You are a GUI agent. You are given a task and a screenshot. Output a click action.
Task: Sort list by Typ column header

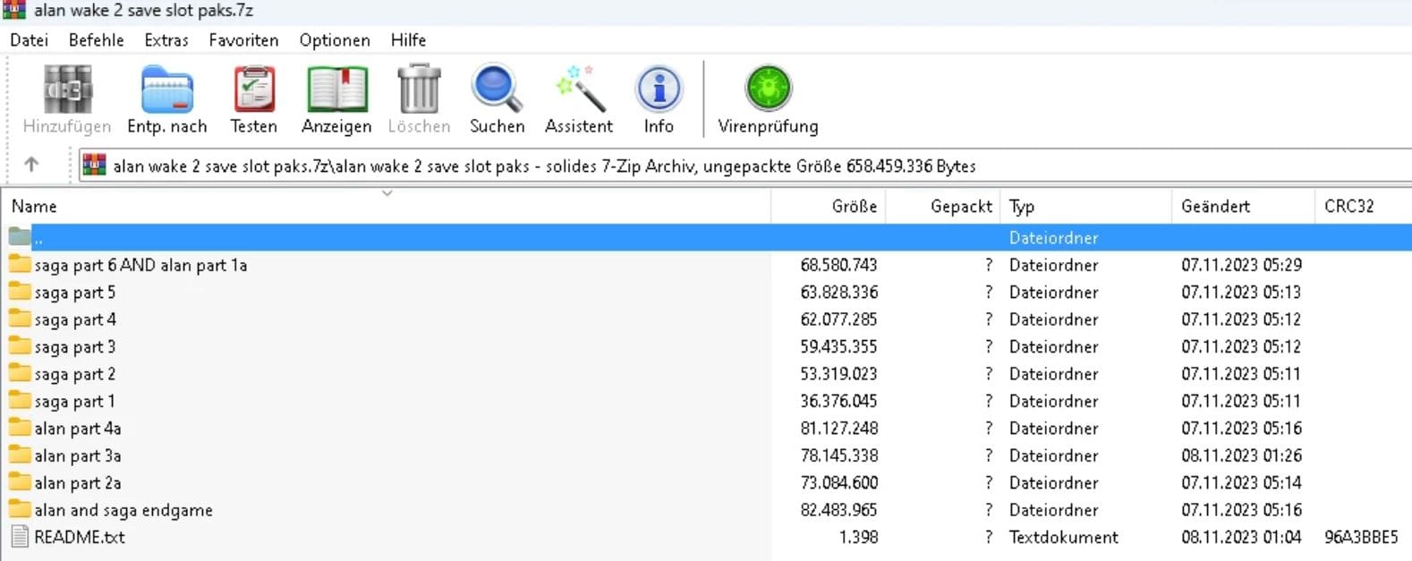click(x=1086, y=207)
